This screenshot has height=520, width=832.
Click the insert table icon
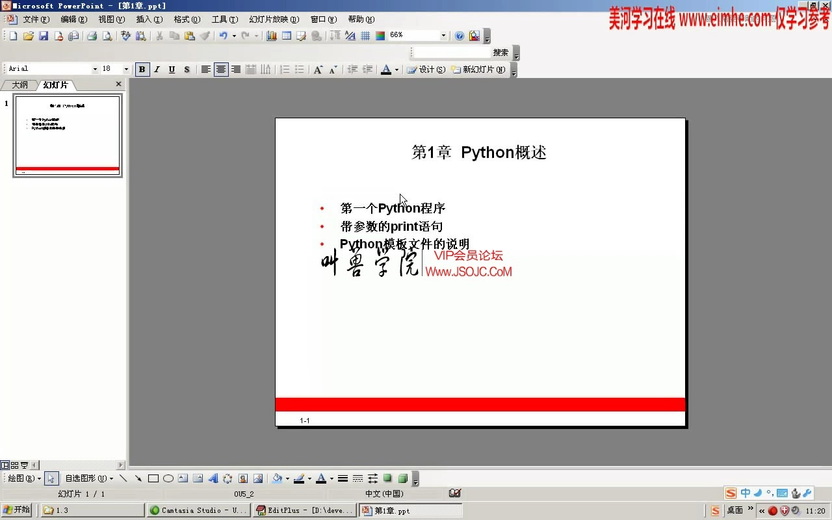tap(286, 36)
